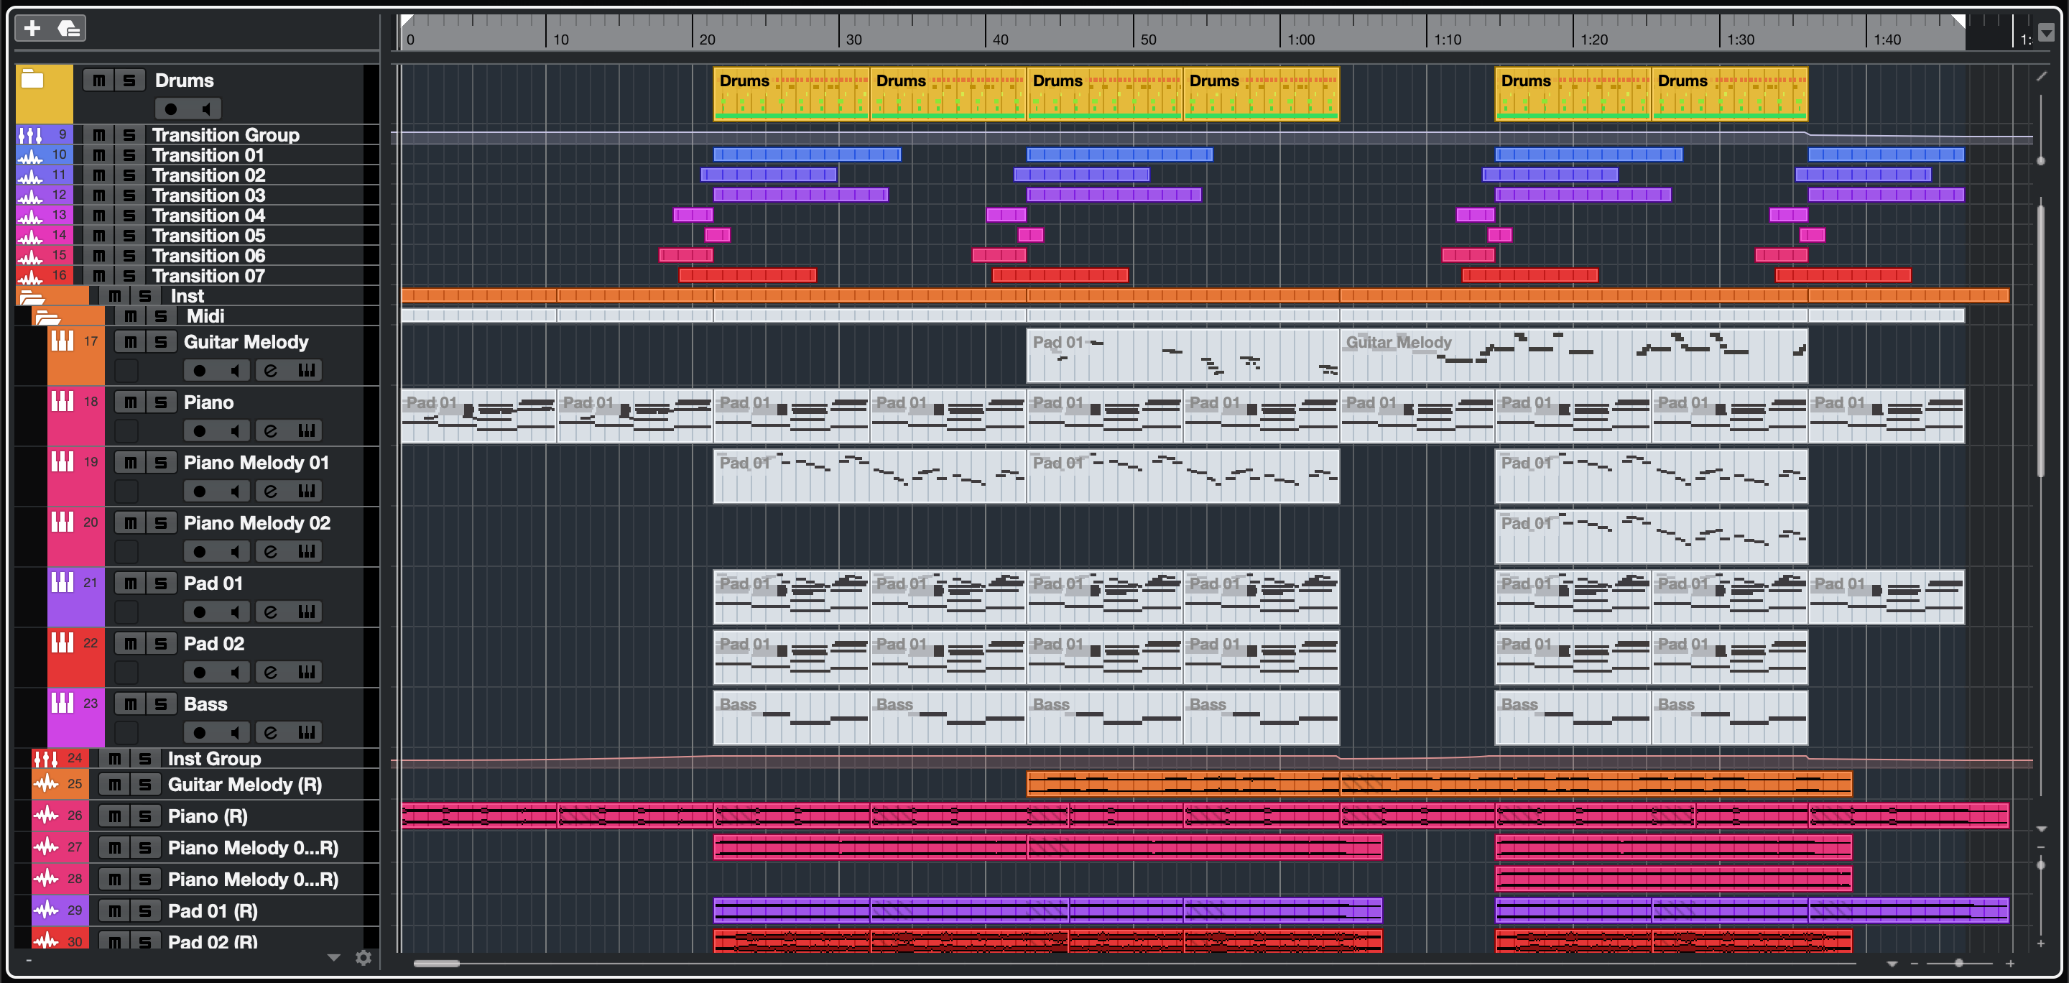The image size is (2069, 983).
Task: Adjust the horizontal zoom slider
Action: tap(1958, 963)
